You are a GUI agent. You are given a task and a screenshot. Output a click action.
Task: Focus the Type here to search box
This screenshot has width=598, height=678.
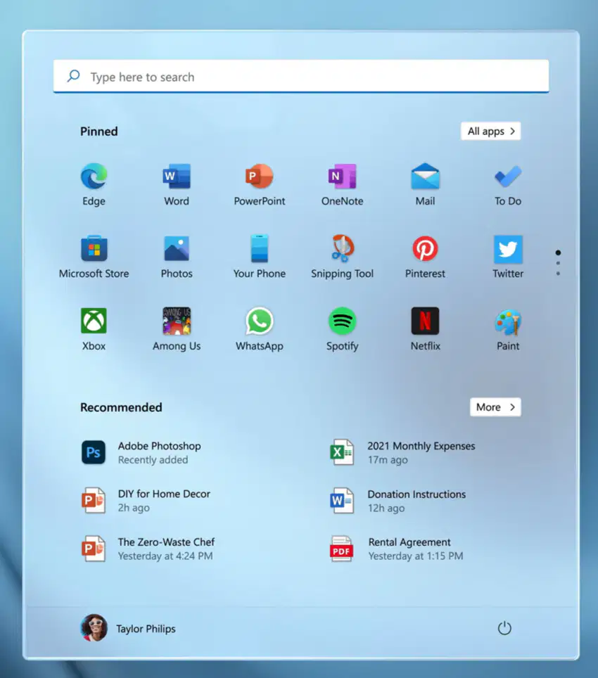[301, 76]
